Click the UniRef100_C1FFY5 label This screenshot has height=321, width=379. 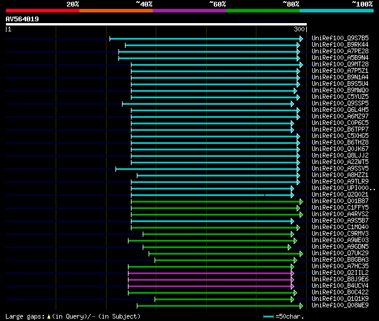coord(340,208)
